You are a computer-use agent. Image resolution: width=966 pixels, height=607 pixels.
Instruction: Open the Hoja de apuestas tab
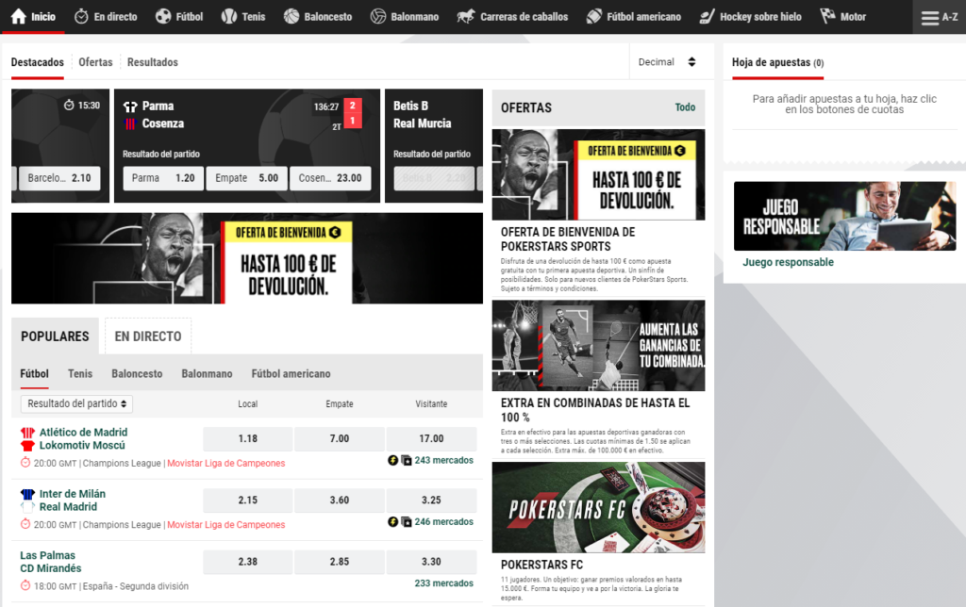coord(777,62)
